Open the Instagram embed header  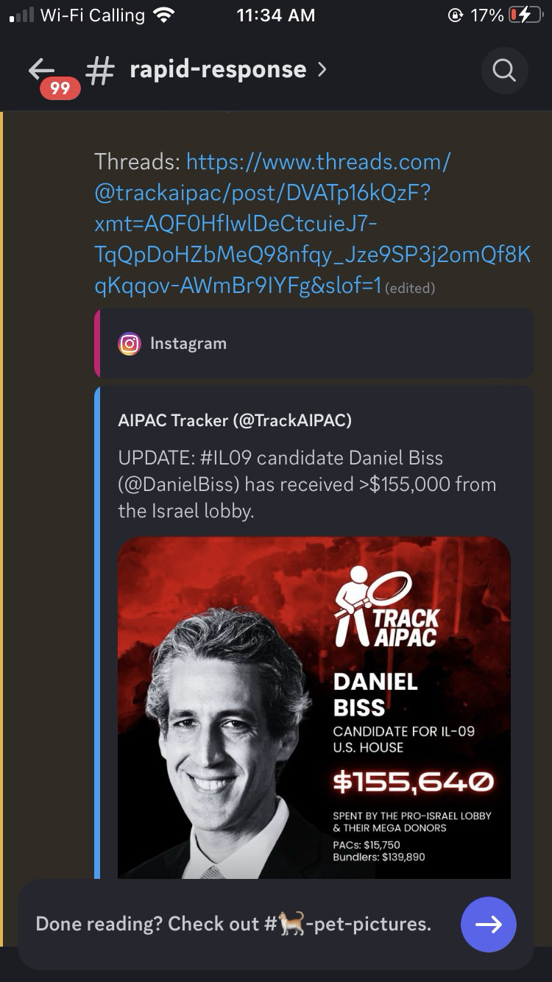coord(314,344)
